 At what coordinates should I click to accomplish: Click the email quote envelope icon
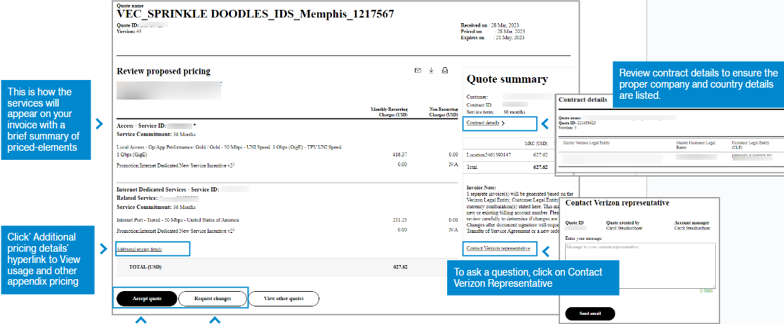point(418,71)
